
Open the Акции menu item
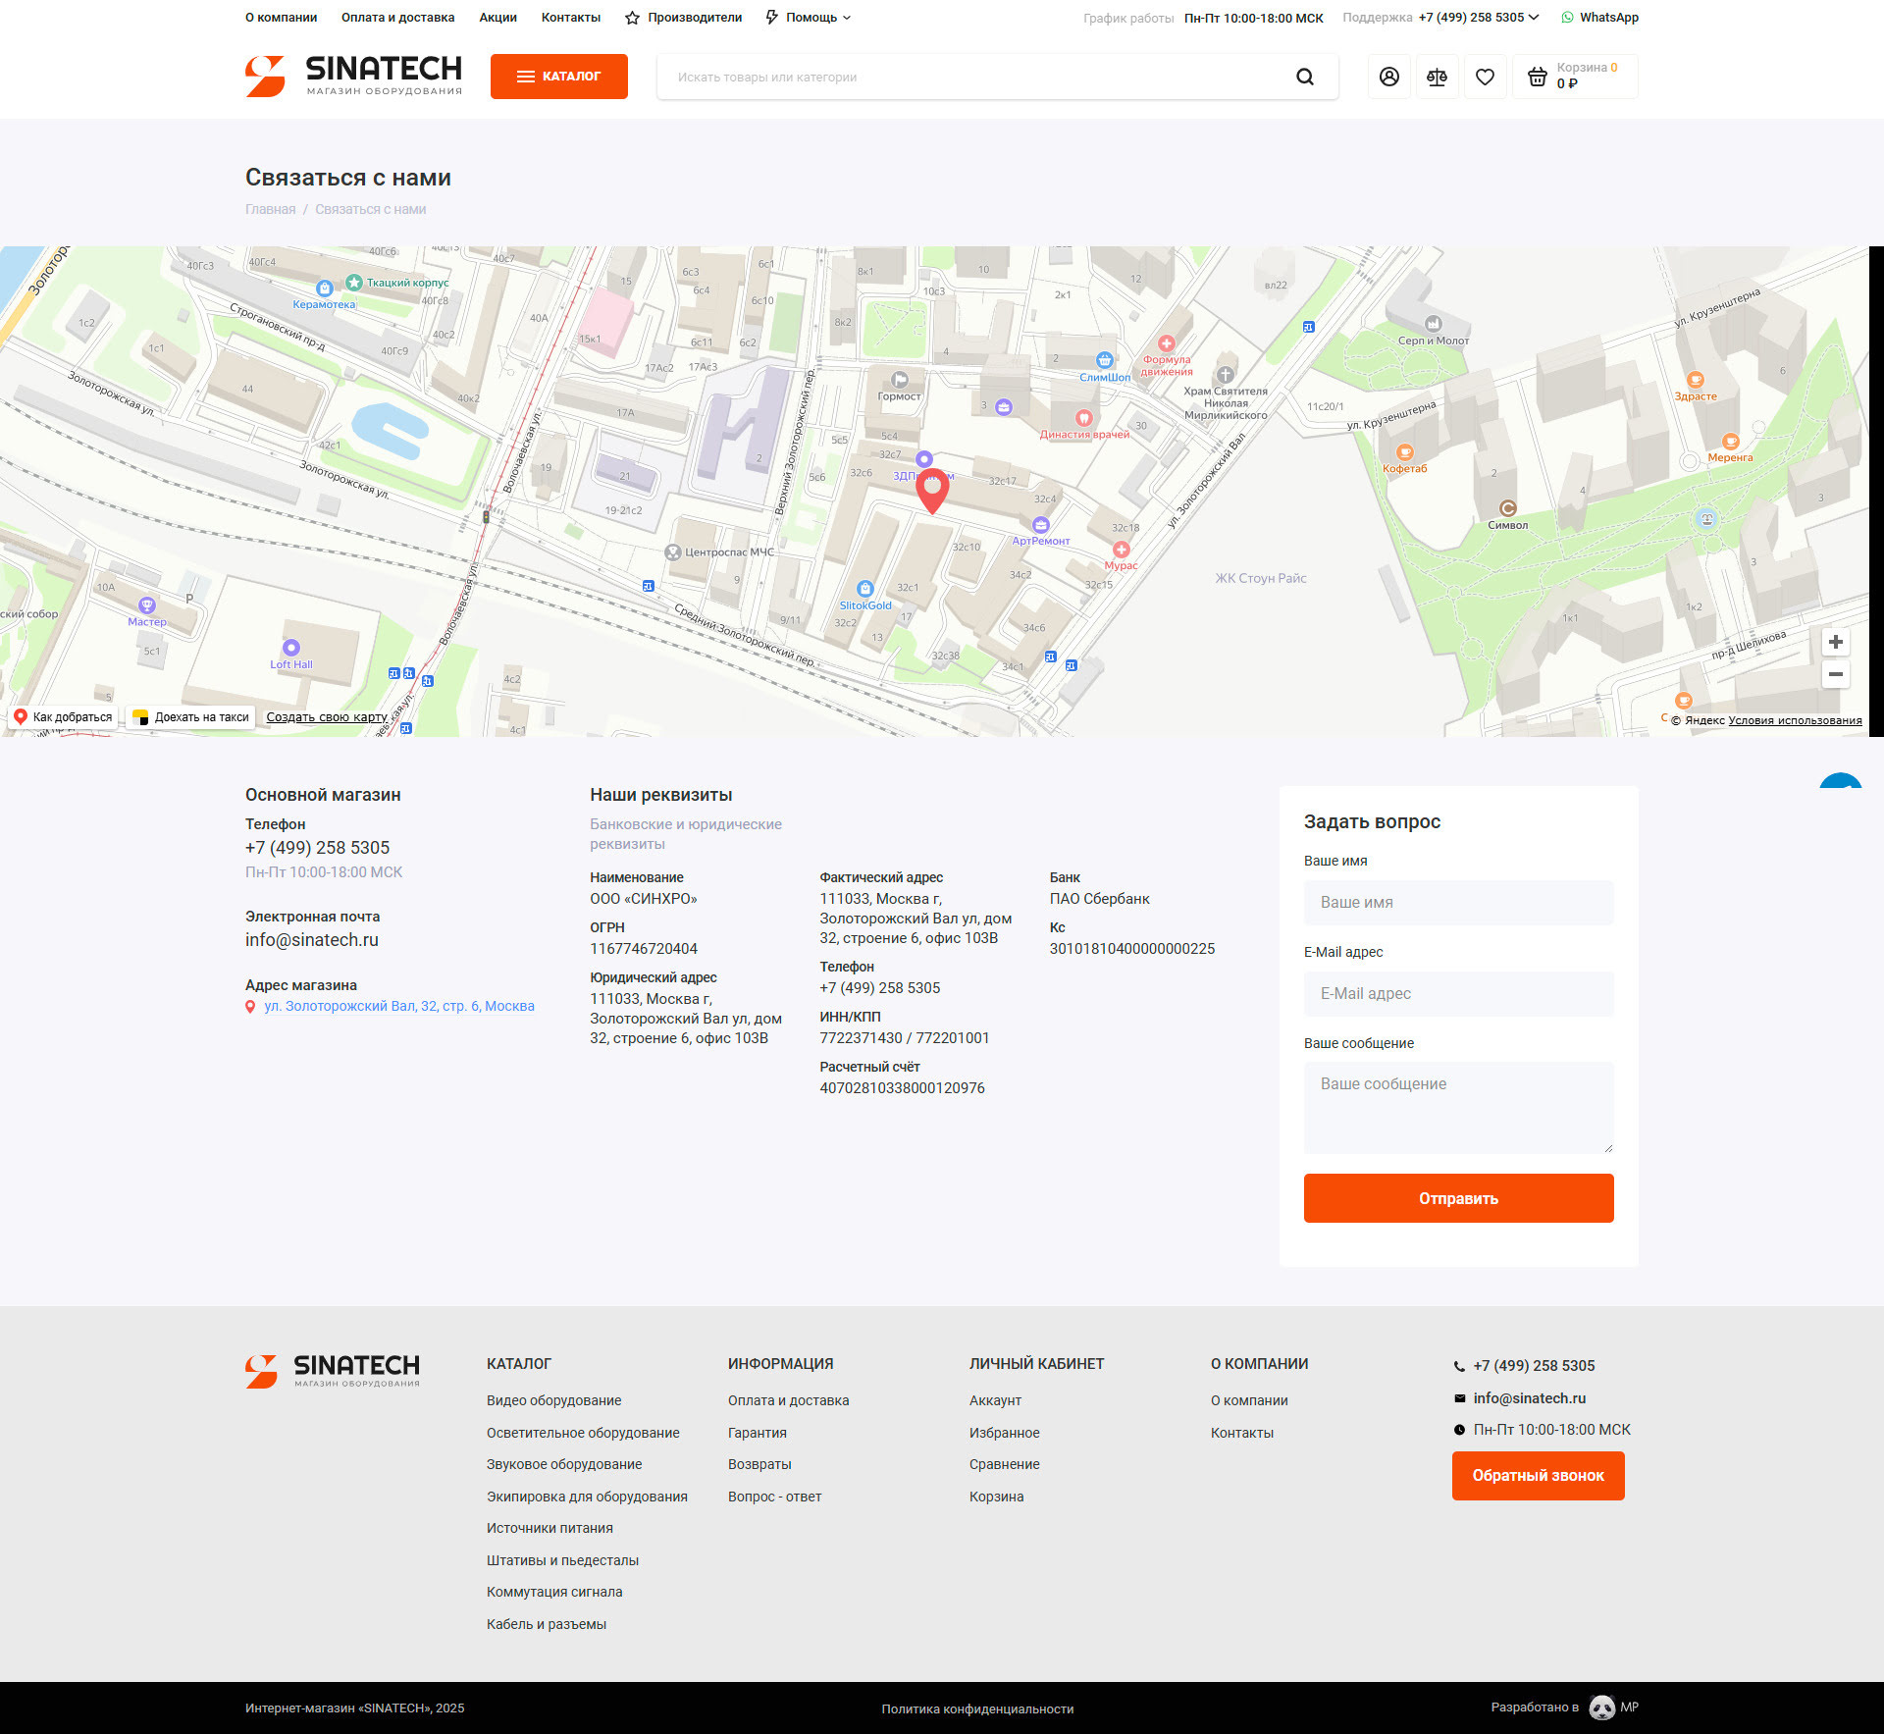pos(498,18)
